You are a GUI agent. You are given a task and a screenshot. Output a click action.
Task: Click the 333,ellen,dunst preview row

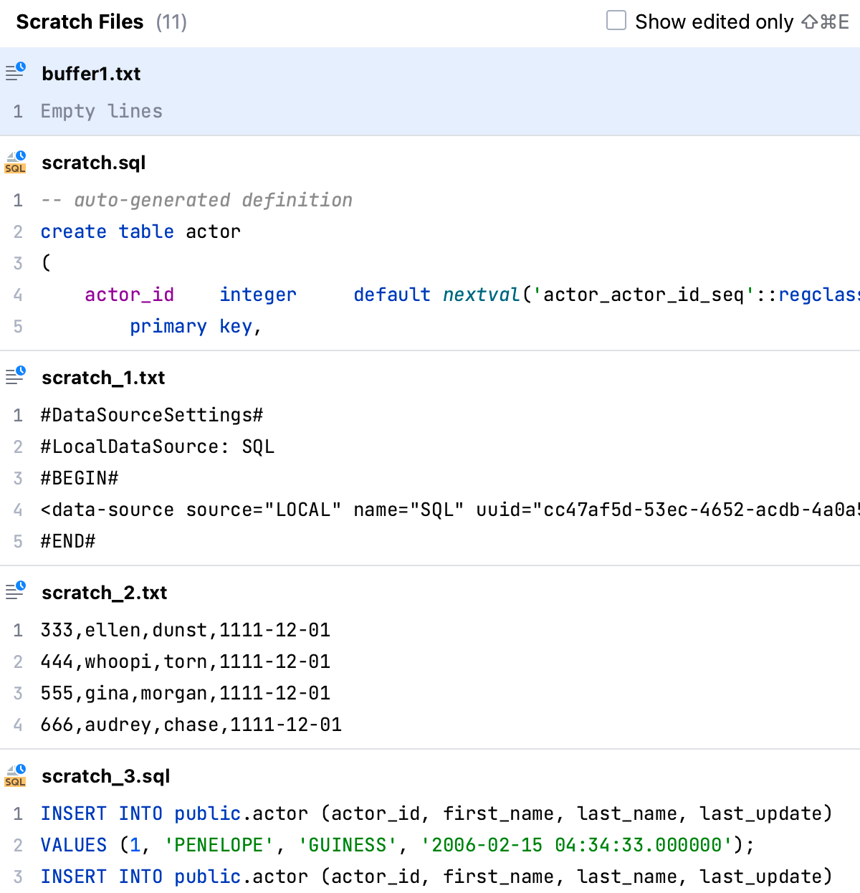pyautogui.click(x=185, y=630)
